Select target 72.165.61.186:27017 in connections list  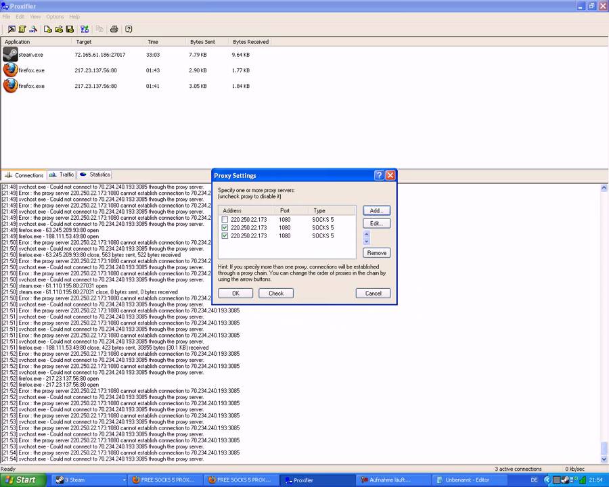tap(100, 55)
